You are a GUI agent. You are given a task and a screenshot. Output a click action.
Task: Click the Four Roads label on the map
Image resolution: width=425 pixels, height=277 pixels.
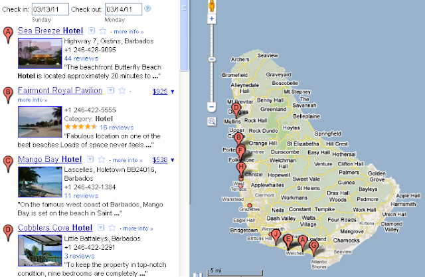point(342,220)
